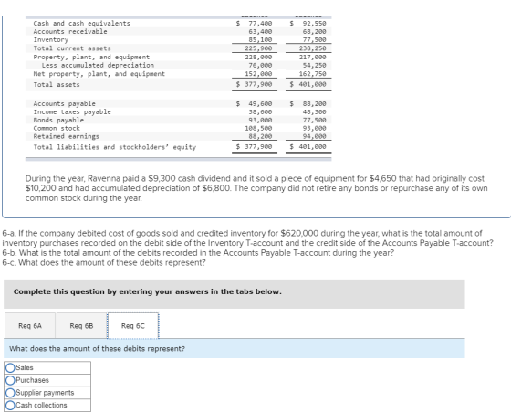Click the 77,500 inventory value
Image resolution: width=511 pixels, height=413 pixels.
click(x=314, y=40)
